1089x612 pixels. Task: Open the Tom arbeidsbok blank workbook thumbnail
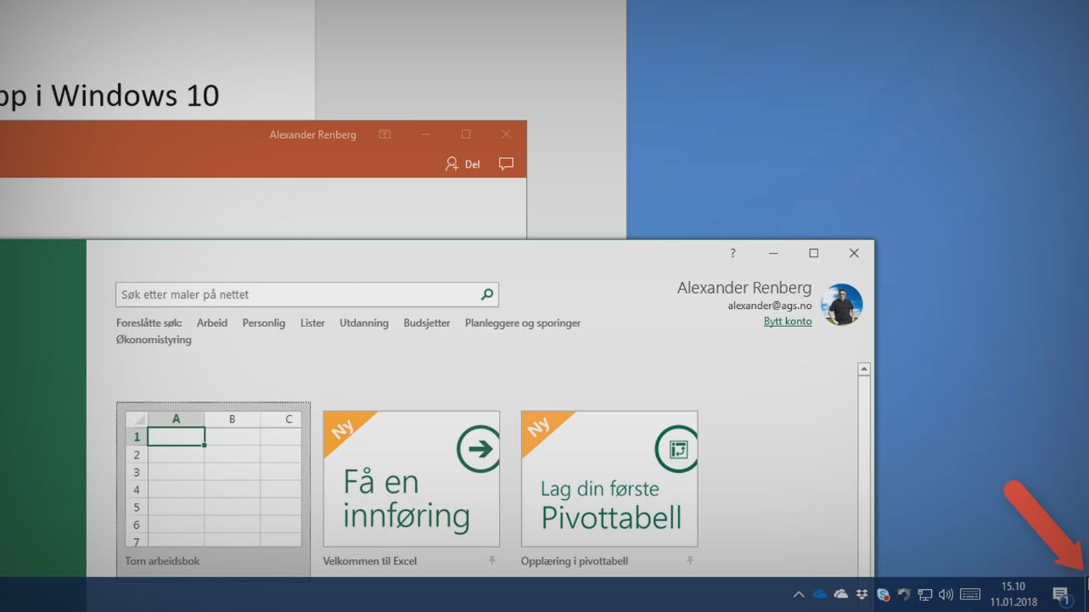(x=213, y=480)
